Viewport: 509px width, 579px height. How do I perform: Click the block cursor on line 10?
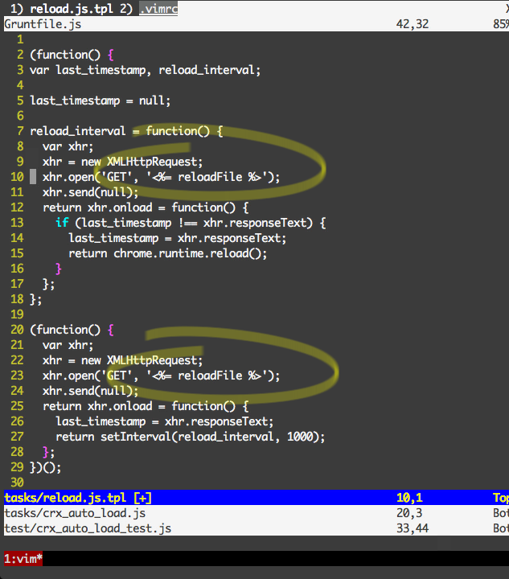(33, 177)
